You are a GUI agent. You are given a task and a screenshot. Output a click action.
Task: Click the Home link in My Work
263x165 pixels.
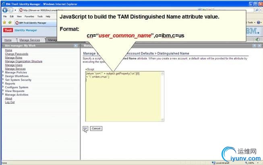click(x=8, y=50)
